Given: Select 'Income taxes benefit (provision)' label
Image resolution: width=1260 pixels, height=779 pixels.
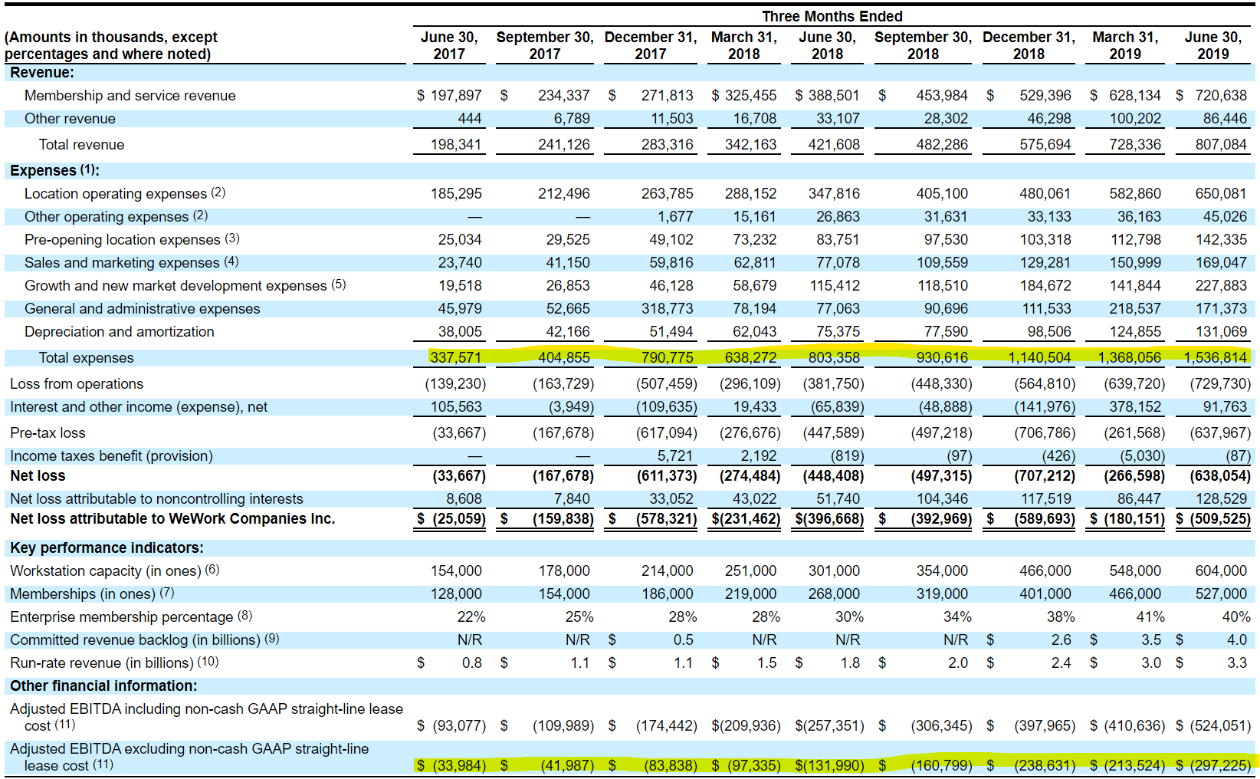Looking at the screenshot, I should tap(111, 456).
